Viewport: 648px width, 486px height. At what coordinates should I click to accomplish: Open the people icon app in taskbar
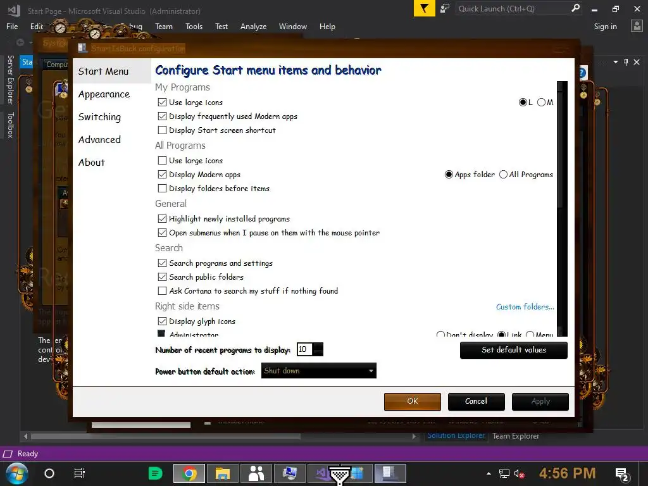point(256,473)
